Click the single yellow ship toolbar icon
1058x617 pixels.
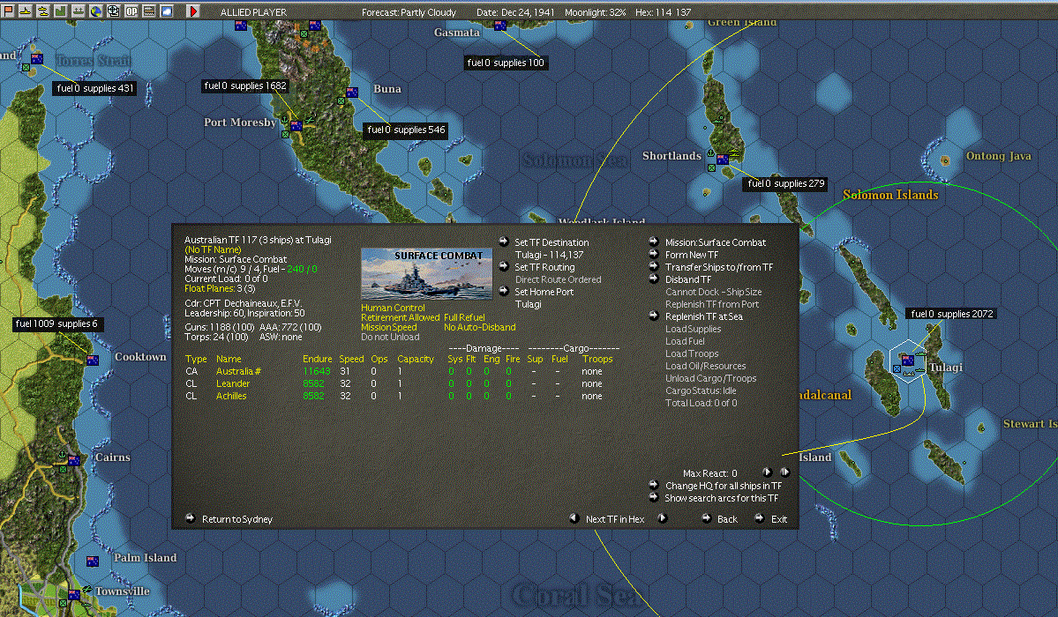pos(26,11)
